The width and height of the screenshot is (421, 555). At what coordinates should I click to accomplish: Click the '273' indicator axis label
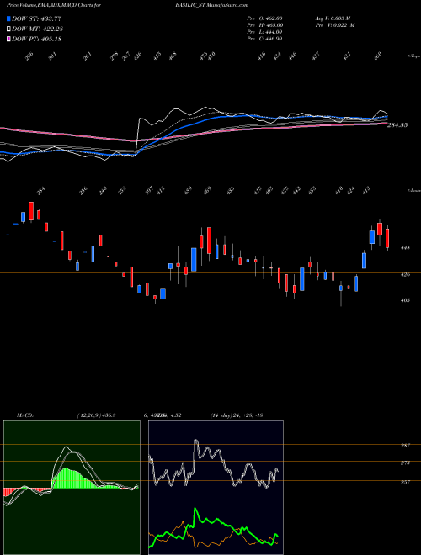[x=405, y=463]
